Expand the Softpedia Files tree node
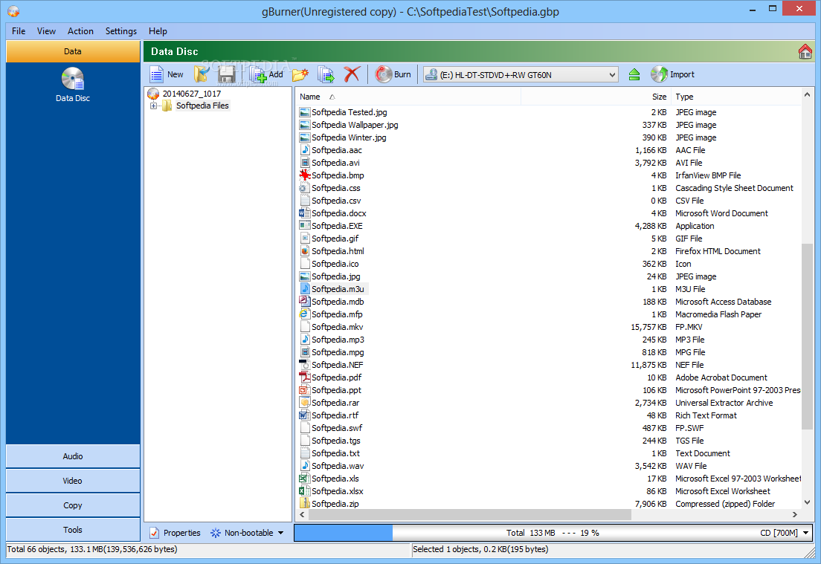This screenshot has height=564, width=821. click(x=153, y=106)
